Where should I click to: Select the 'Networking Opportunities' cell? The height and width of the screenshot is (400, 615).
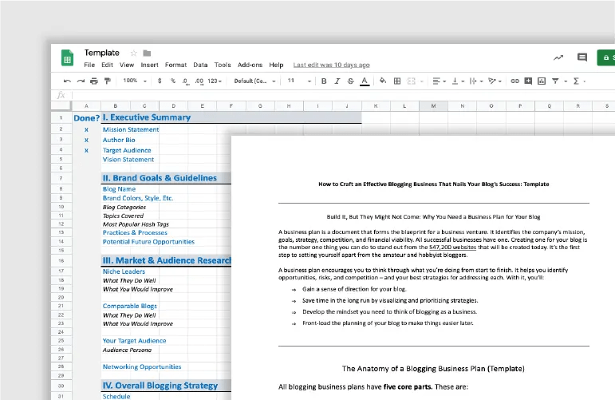(x=142, y=366)
